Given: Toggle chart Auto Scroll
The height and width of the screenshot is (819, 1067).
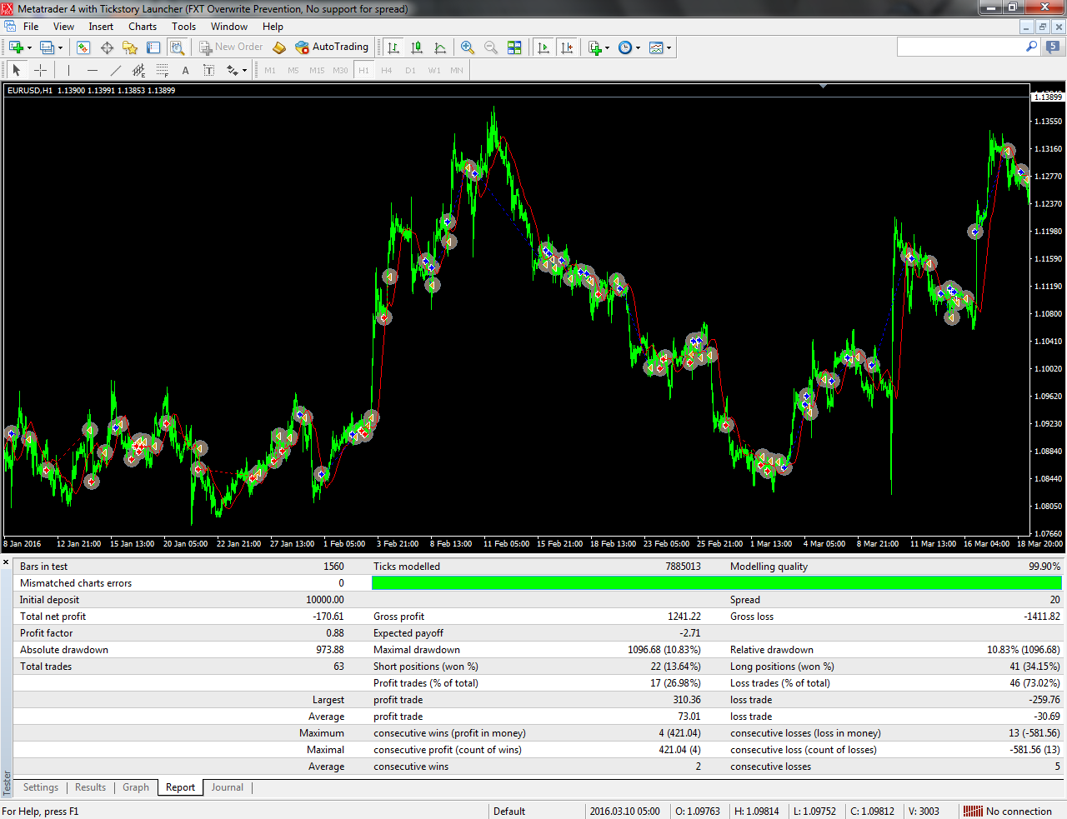Looking at the screenshot, I should 544,47.
